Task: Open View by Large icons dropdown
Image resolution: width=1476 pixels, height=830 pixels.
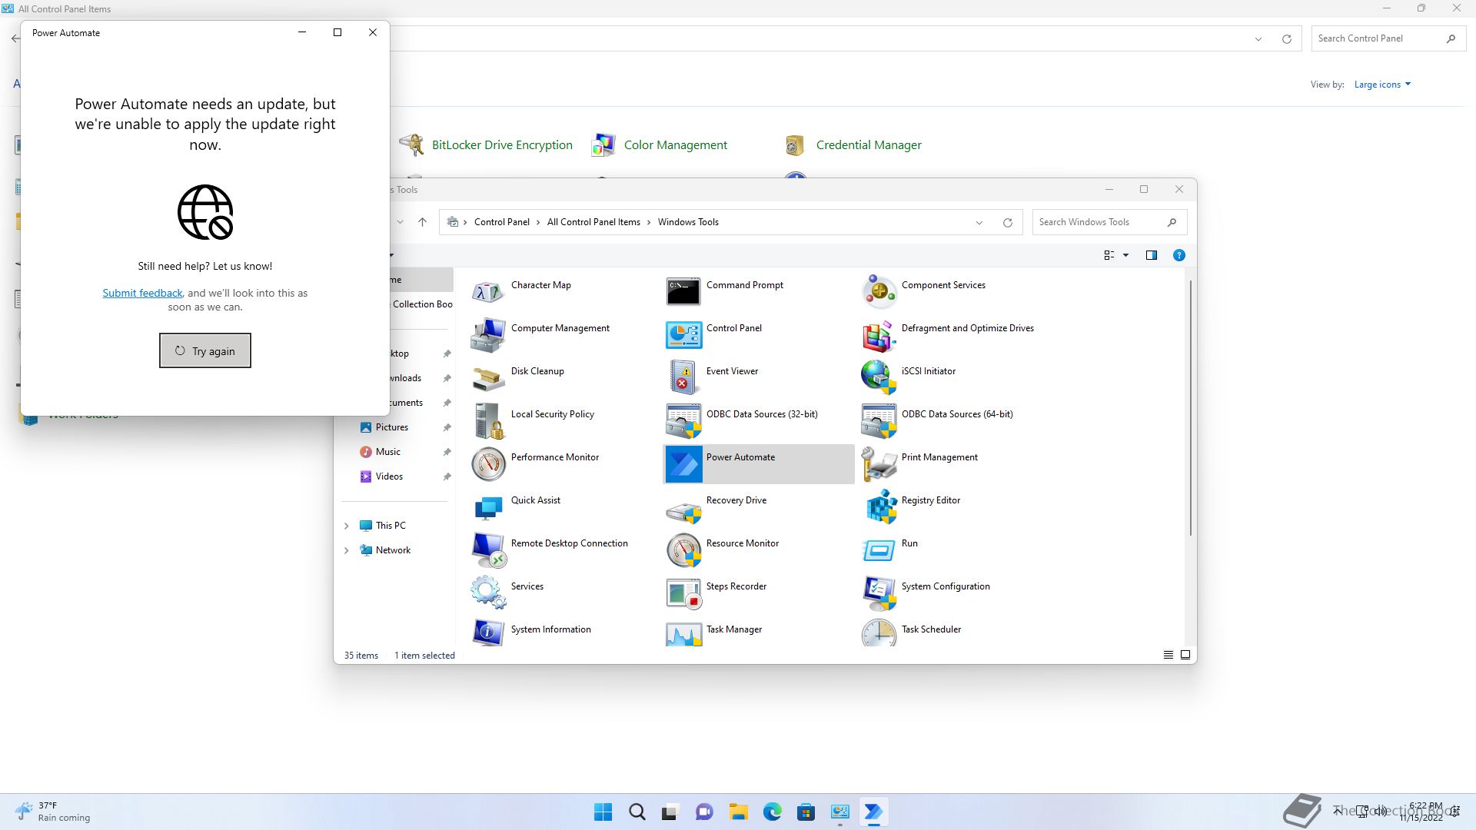Action: point(1382,85)
